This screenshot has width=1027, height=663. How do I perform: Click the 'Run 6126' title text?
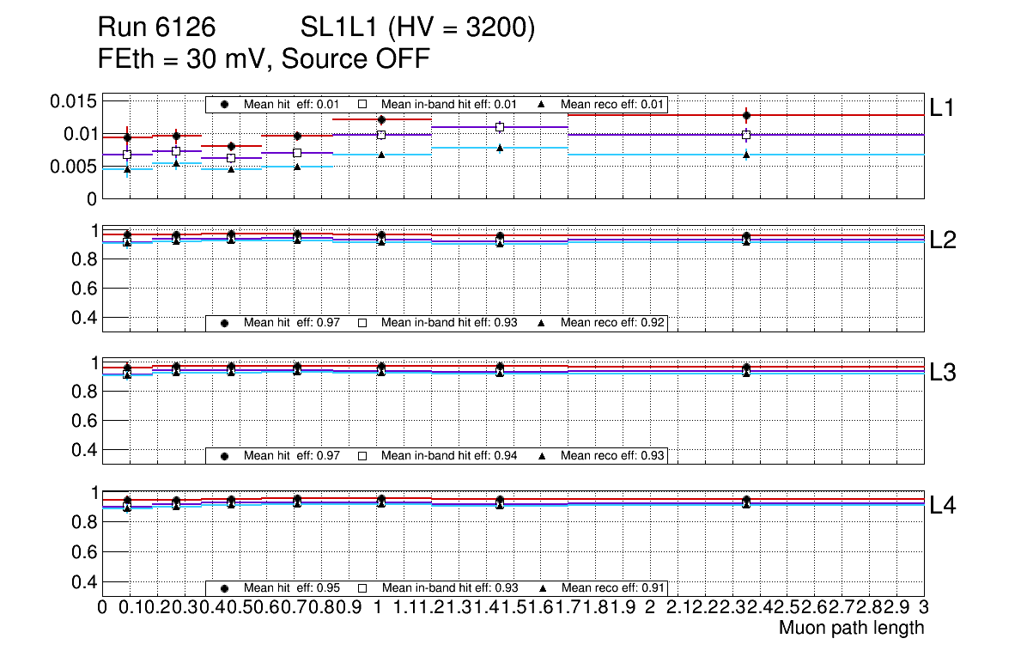(155, 29)
